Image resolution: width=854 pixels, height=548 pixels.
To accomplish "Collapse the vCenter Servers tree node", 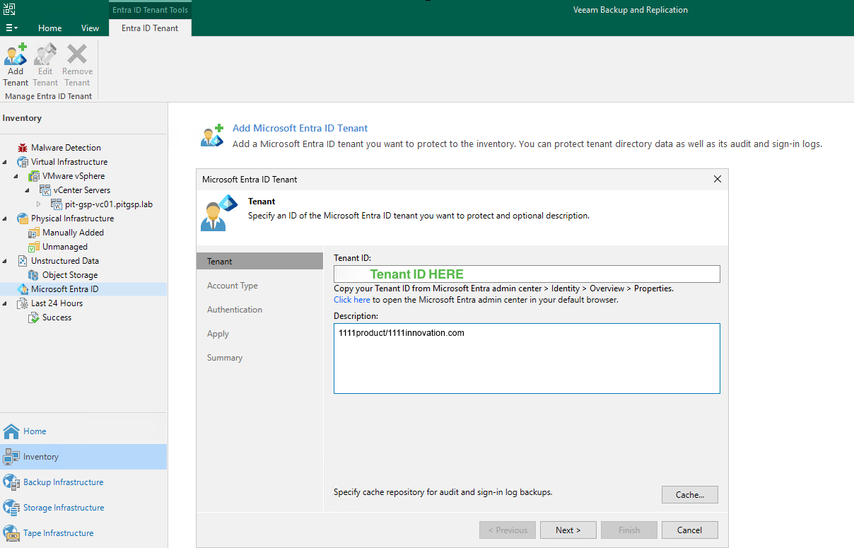I will [28, 190].
